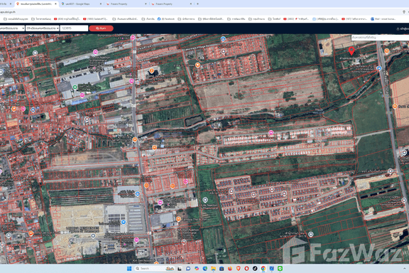Viewport: 409px width, 273px height.
Task: Open a new browser tab
Action: (197, 4)
